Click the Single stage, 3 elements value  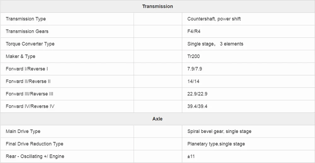tap(215, 44)
